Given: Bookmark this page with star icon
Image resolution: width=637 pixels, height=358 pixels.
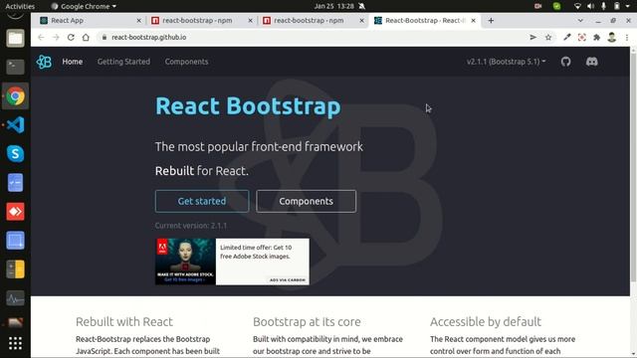Looking at the screenshot, I should point(548,38).
